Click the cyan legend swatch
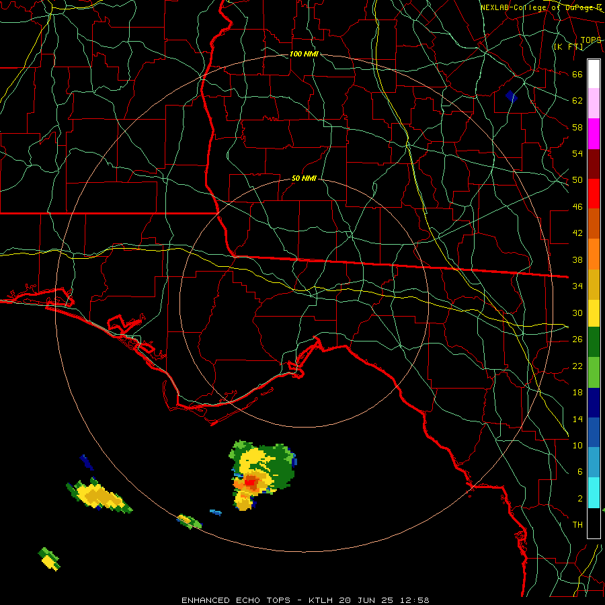Screen dimensions: 605x605 (x=594, y=493)
